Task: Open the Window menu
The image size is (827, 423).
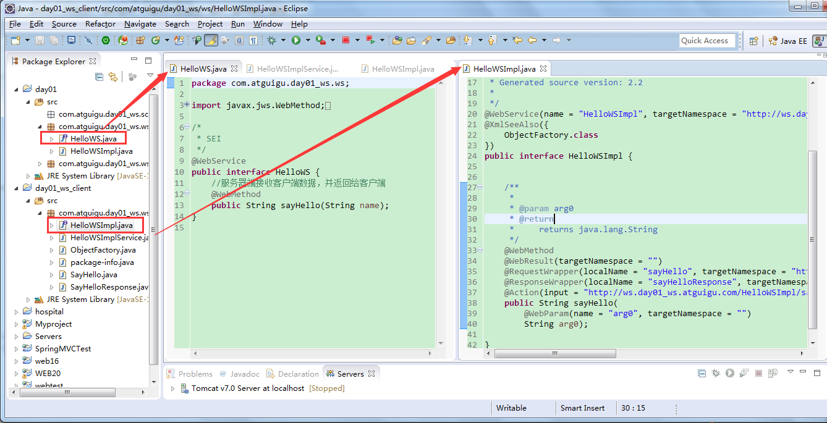Action: click(x=268, y=24)
